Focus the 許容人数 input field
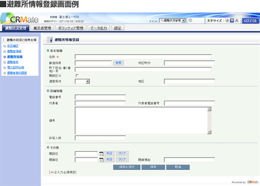Image resolution: width=260 pixels, height=186 pixels. tap(100, 138)
